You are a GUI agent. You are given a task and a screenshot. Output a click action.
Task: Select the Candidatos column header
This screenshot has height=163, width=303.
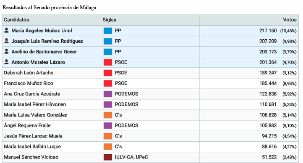[x=52, y=20]
